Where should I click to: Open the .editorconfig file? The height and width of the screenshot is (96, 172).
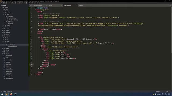(9, 55)
